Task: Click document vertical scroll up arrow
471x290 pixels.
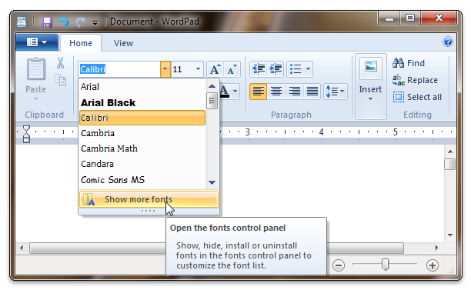Action: point(450,152)
